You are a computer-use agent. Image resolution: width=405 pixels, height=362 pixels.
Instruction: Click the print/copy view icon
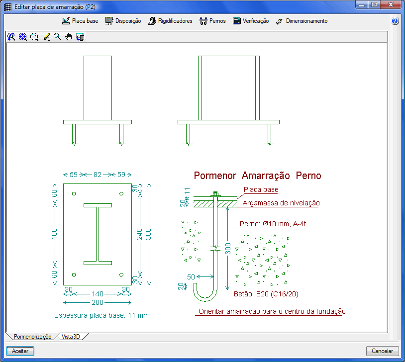pyautogui.click(x=80, y=37)
